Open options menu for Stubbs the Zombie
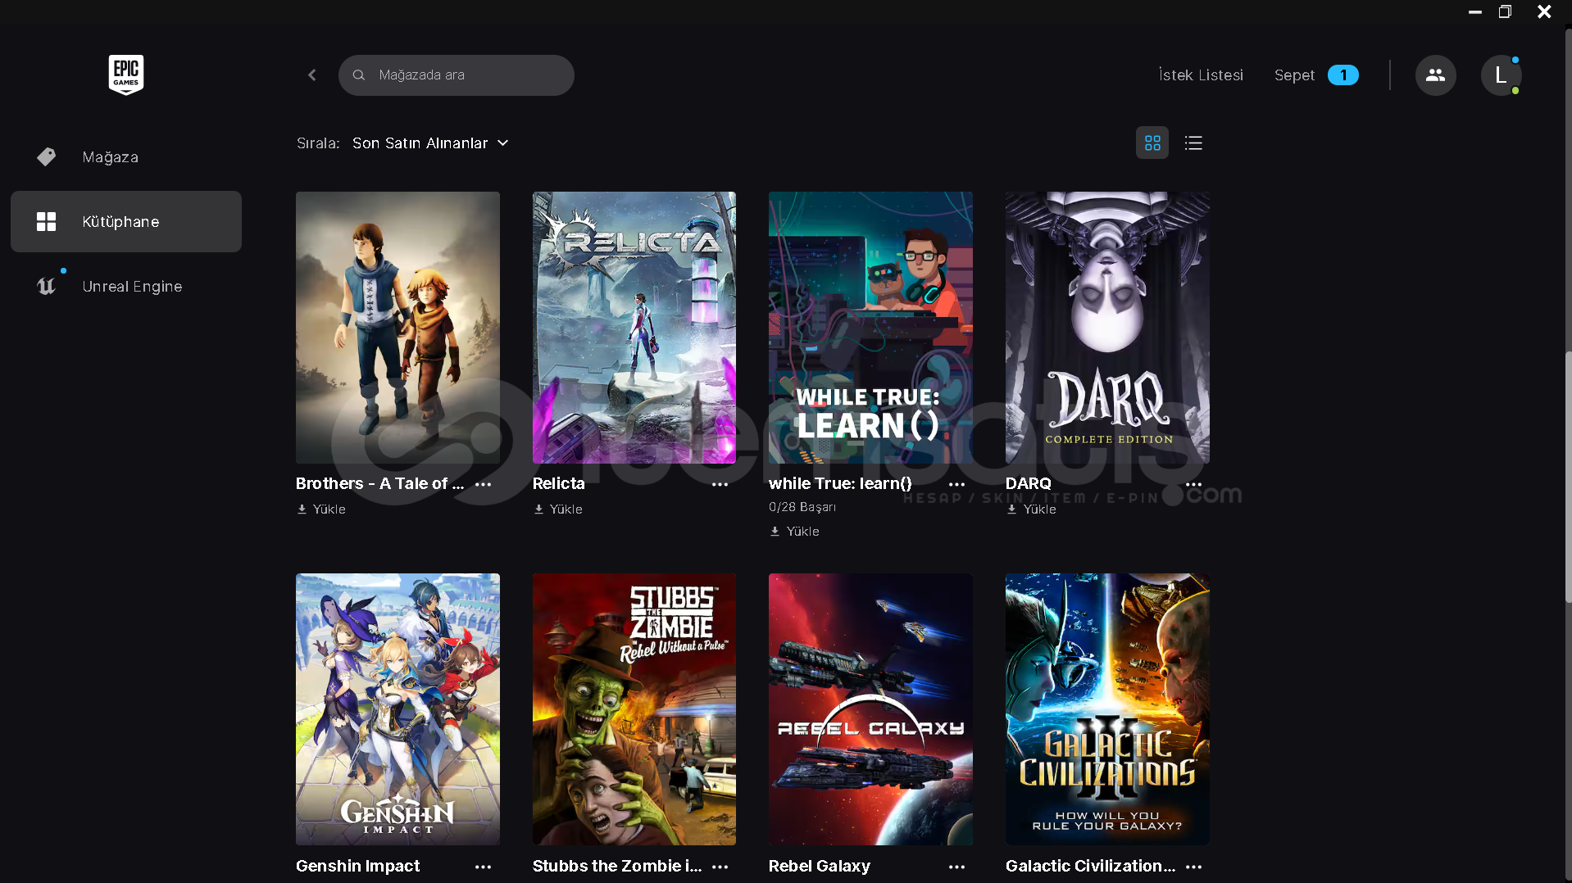The width and height of the screenshot is (1572, 883). click(720, 867)
